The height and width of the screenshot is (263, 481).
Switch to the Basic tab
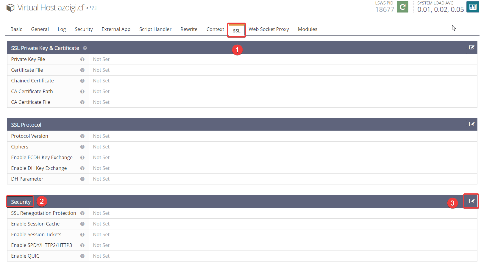pyautogui.click(x=16, y=29)
